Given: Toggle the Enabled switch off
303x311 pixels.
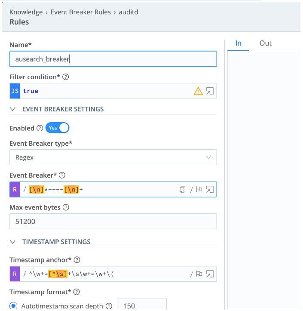Looking at the screenshot, I should 57,128.
